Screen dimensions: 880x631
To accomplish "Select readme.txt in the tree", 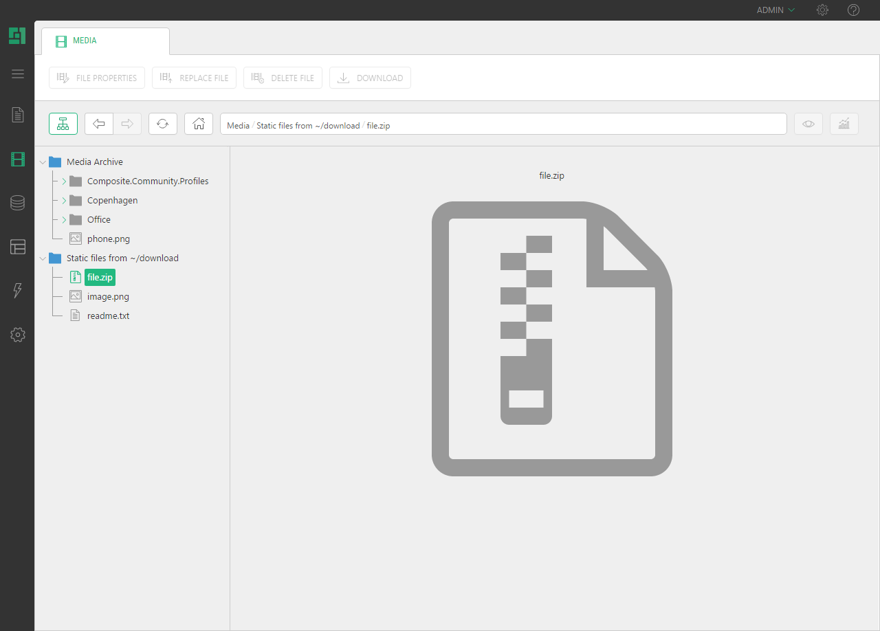I will pos(108,316).
